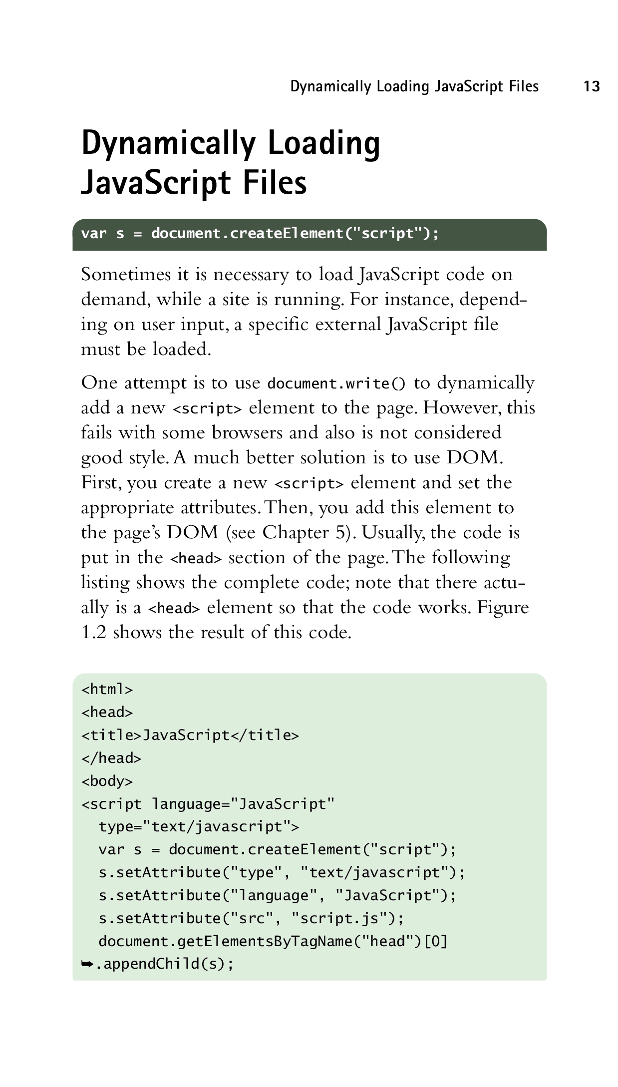618x1087 pixels.
Task: Click the '<script language="JavaScript"' code line
Action: coord(207,804)
